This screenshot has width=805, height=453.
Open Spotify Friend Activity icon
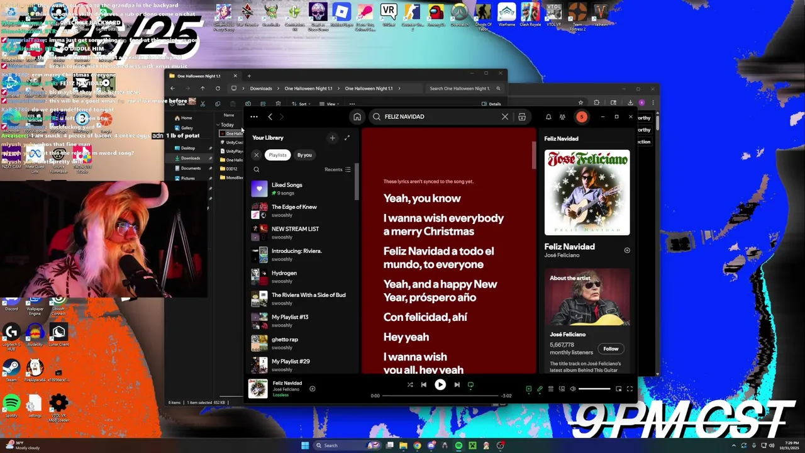562,117
